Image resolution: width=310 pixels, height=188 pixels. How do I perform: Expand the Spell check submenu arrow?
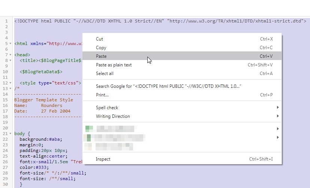(x=278, y=108)
